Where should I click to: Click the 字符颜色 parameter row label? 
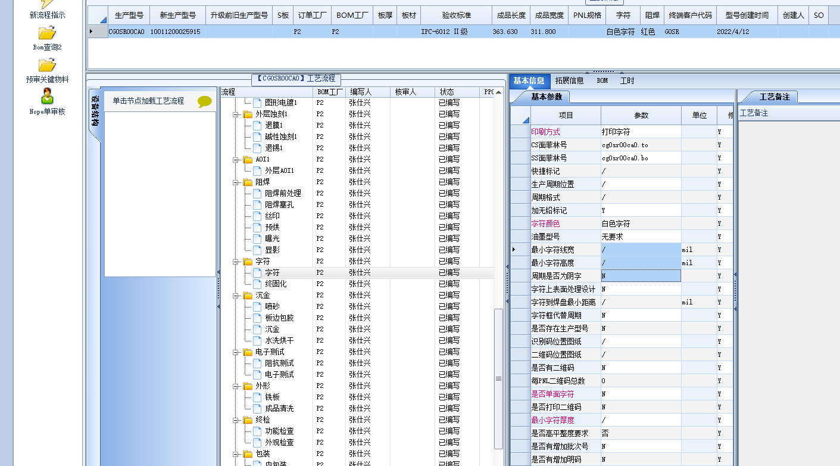tap(546, 223)
